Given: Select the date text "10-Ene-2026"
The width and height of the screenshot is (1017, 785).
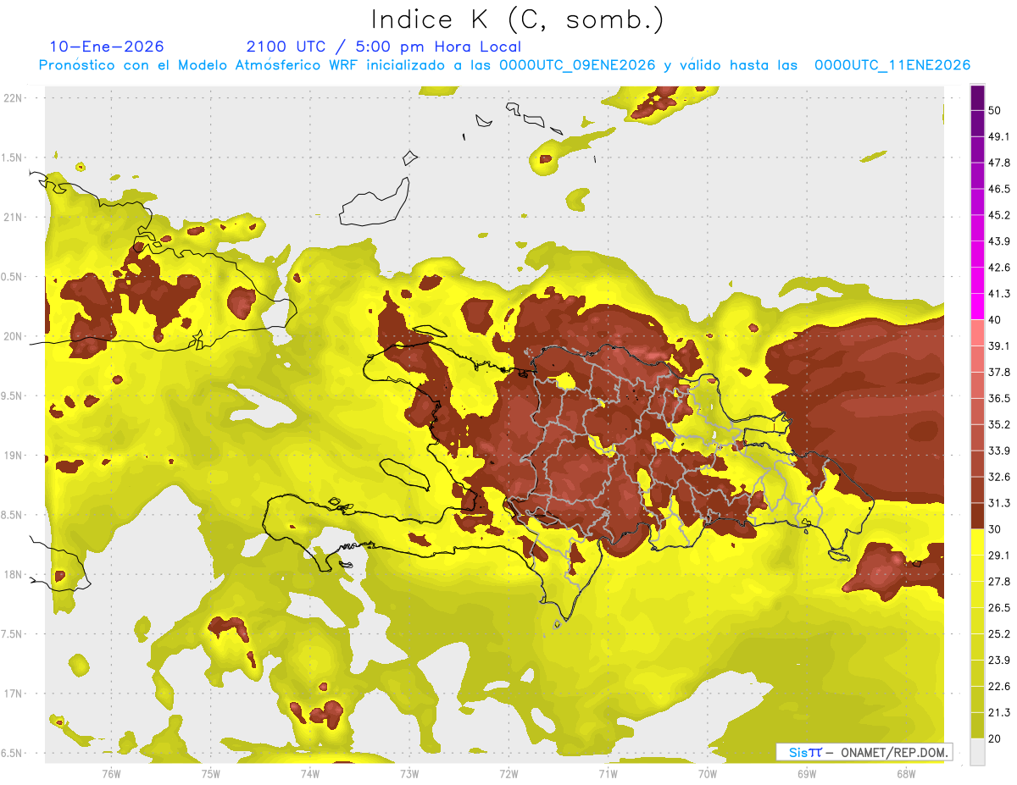Looking at the screenshot, I should tap(107, 47).
